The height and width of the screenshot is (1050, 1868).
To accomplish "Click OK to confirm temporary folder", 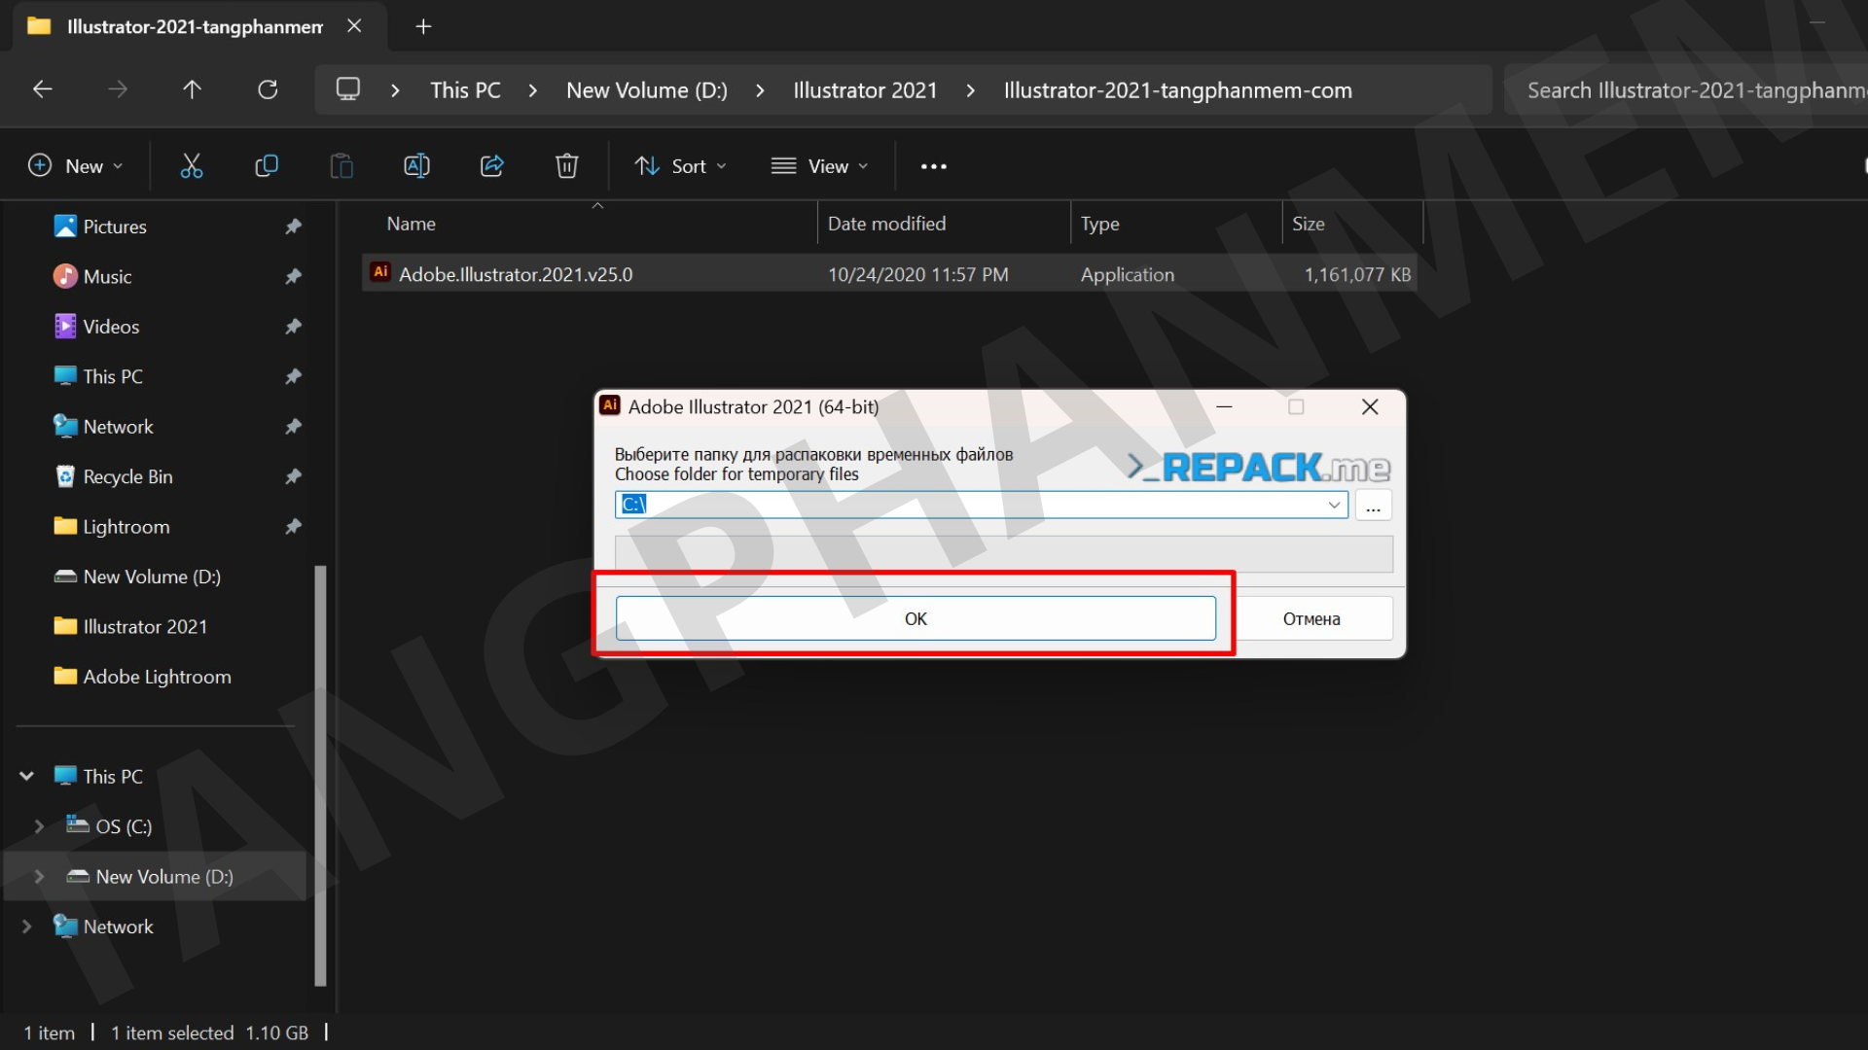I will [x=916, y=618].
